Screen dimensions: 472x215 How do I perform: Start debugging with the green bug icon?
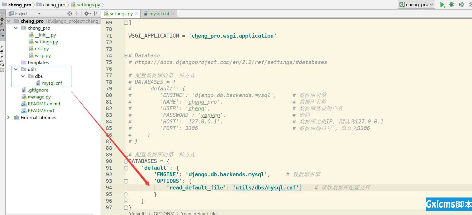[452, 5]
